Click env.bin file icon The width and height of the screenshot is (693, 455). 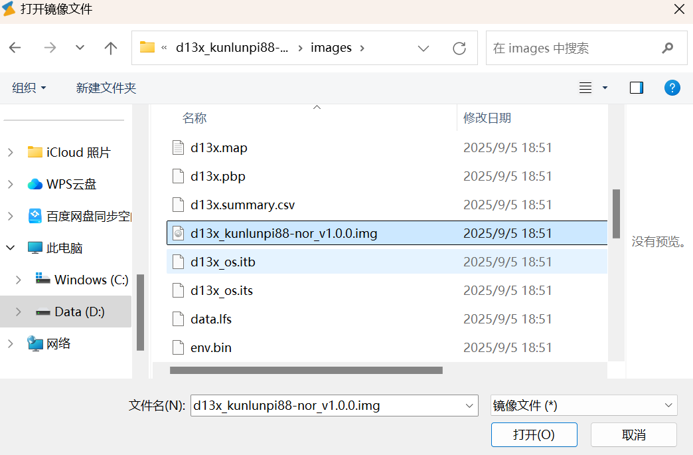click(x=178, y=347)
